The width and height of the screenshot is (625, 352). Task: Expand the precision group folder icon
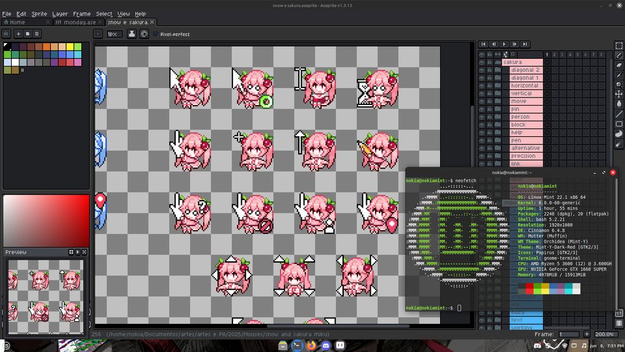497,156
